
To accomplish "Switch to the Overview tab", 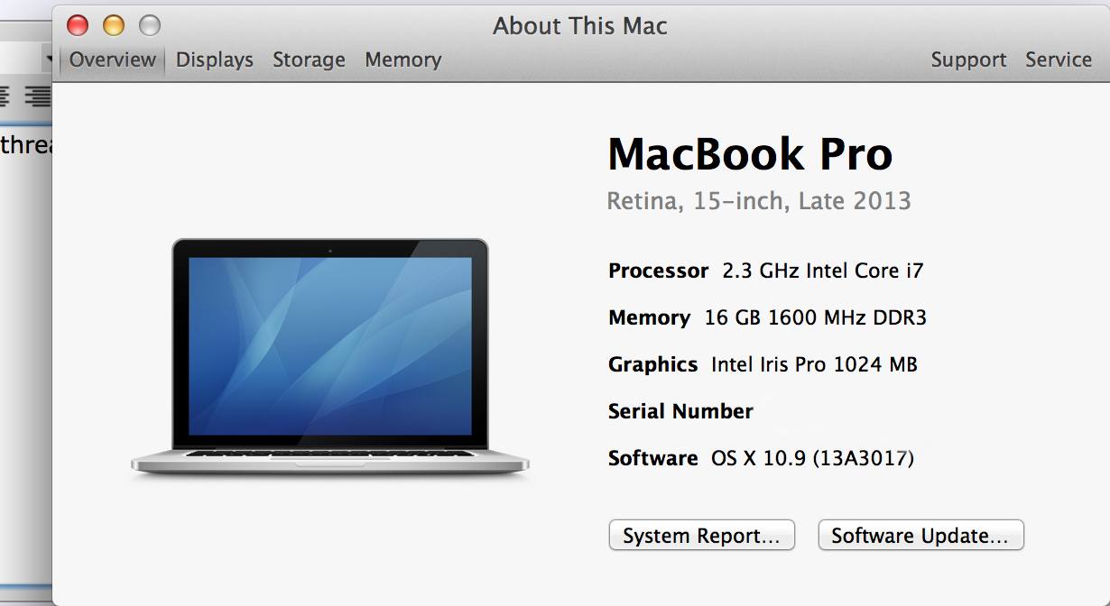I will (x=112, y=60).
